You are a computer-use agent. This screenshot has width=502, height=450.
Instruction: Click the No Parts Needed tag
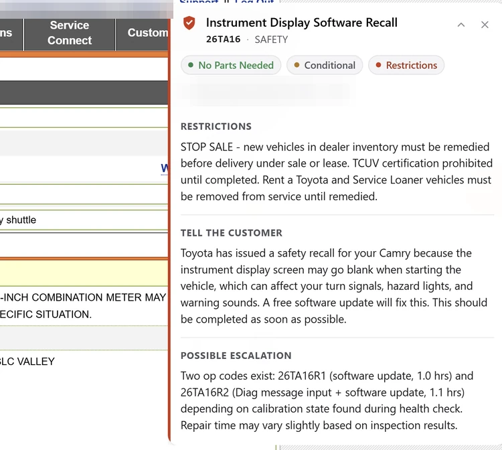coord(231,66)
